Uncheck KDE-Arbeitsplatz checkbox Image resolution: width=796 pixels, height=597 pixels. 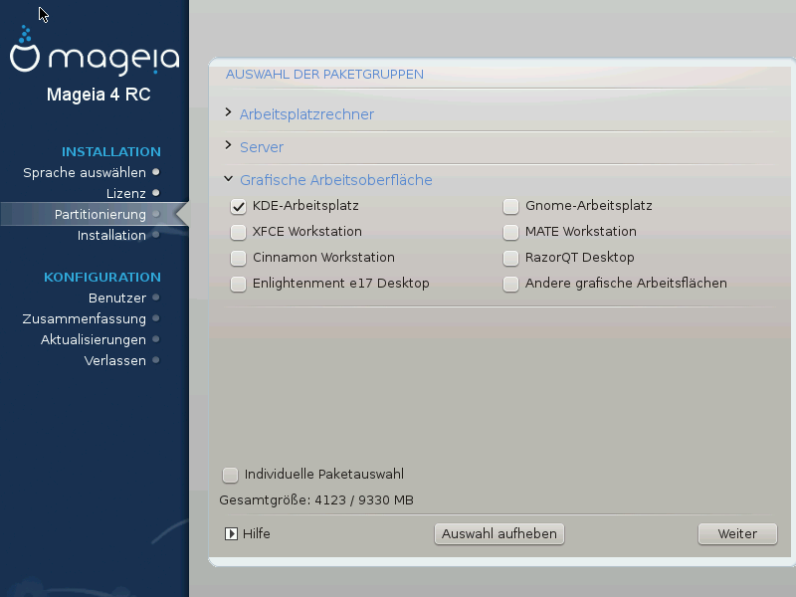pyautogui.click(x=238, y=206)
